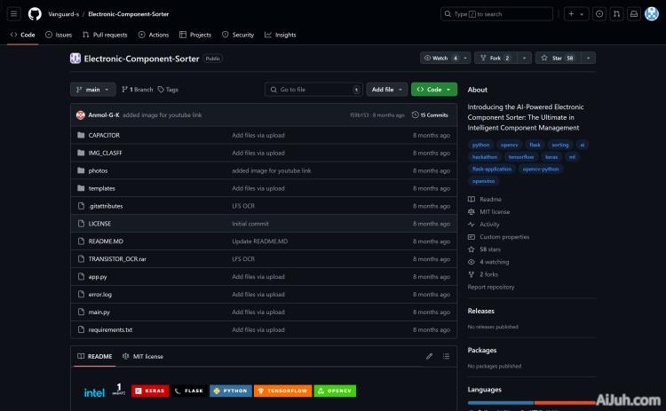Watch the repository for notifications
This screenshot has height=411, width=666.
441,58
